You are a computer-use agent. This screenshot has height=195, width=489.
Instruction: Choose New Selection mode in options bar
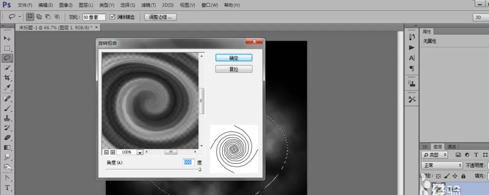pos(30,17)
